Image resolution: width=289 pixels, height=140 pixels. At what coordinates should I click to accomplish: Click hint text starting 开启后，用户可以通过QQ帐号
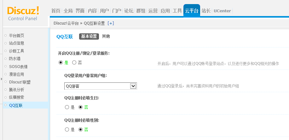coord(218,64)
